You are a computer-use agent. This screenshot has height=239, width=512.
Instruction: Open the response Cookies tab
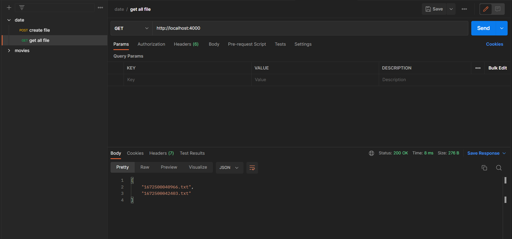[x=135, y=153]
